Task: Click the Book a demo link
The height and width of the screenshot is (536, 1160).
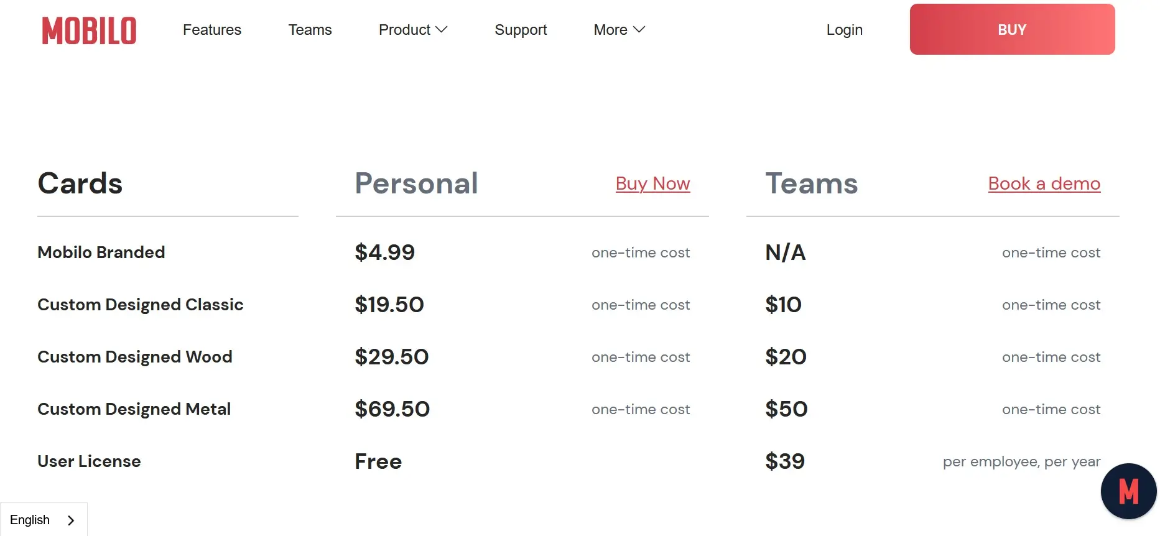Action: point(1044,183)
